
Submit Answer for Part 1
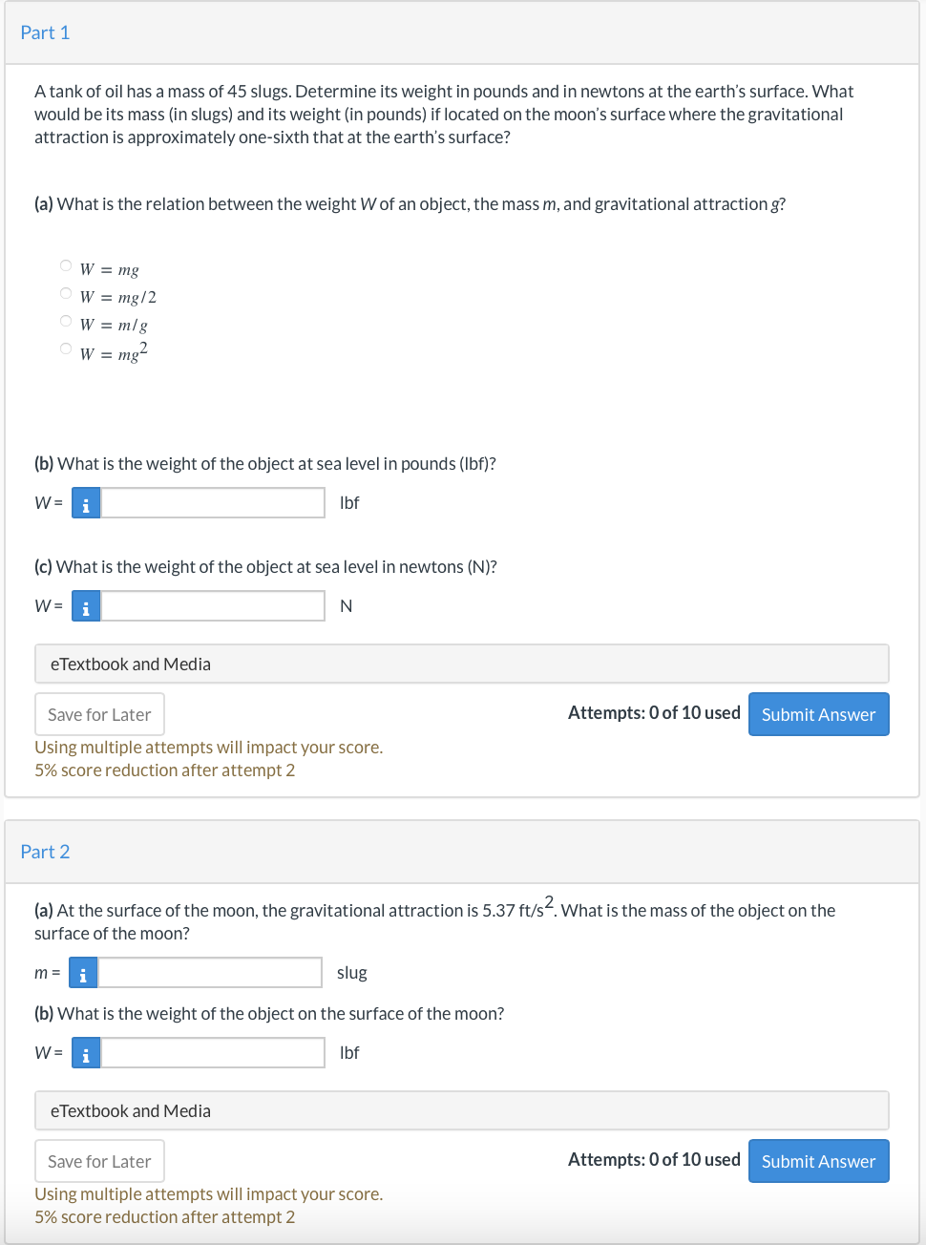(818, 714)
